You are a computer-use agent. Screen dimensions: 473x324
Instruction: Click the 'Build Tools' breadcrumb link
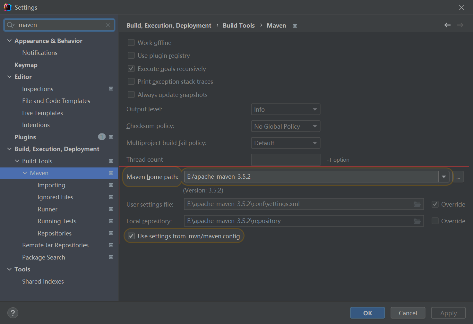click(x=239, y=25)
